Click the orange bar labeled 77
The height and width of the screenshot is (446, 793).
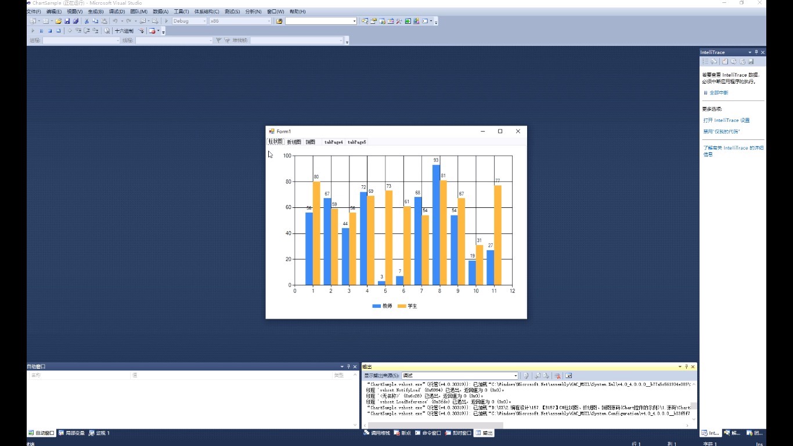498,235
